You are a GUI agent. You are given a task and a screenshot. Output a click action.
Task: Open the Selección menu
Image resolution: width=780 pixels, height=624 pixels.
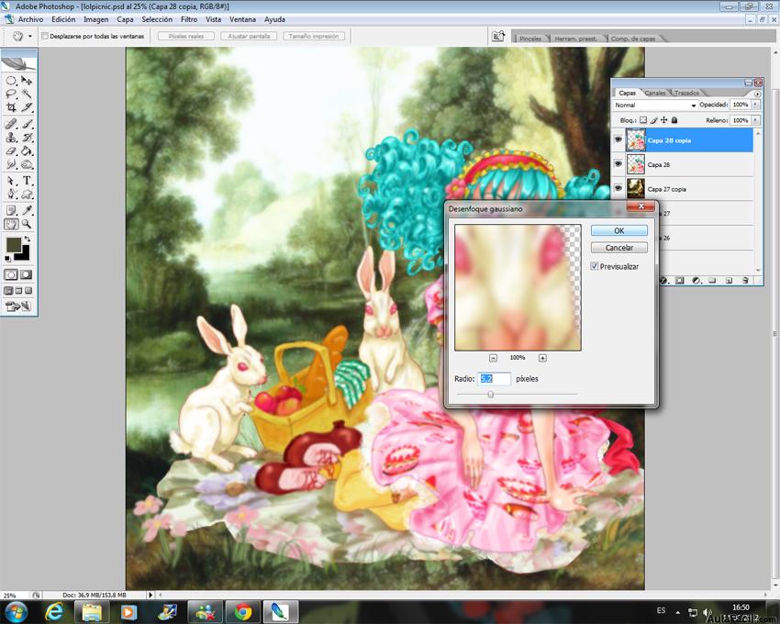point(157,19)
